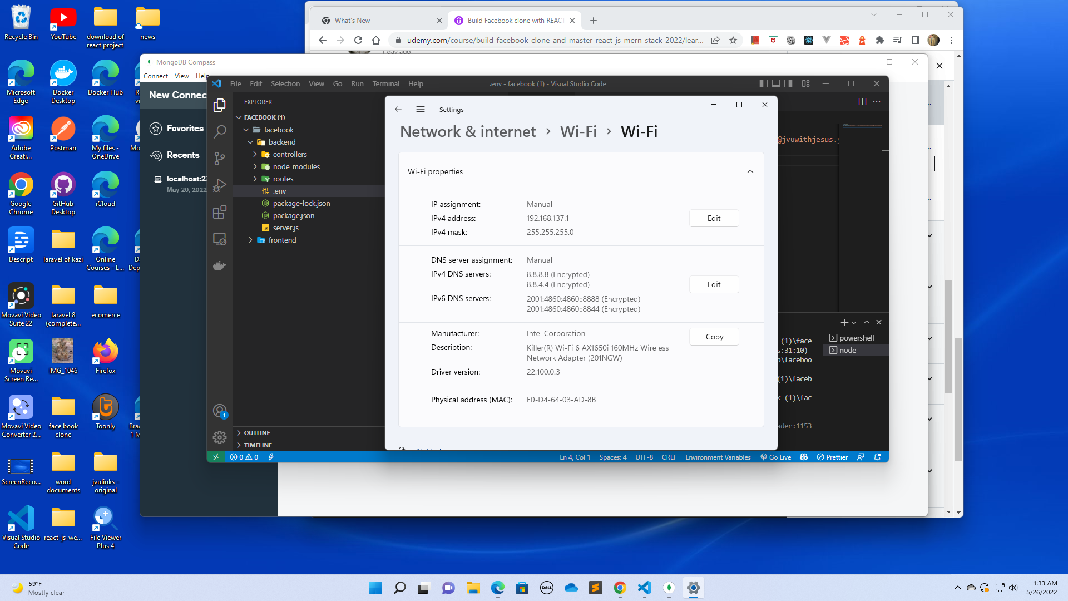Open Source Control in VS Code activity bar

coord(220,159)
